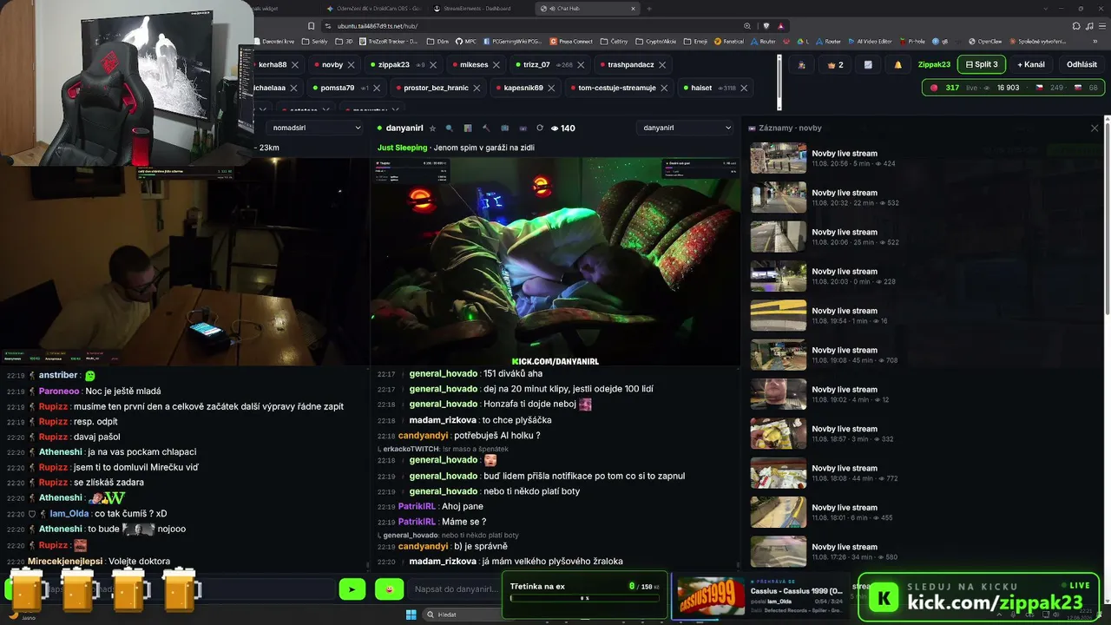Open the Windows Start button
Image resolution: width=1111 pixels, height=625 pixels.
point(411,615)
